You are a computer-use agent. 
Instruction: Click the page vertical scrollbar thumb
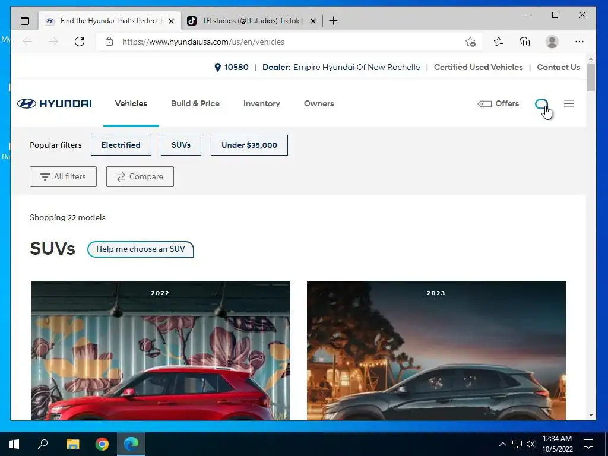[591, 78]
